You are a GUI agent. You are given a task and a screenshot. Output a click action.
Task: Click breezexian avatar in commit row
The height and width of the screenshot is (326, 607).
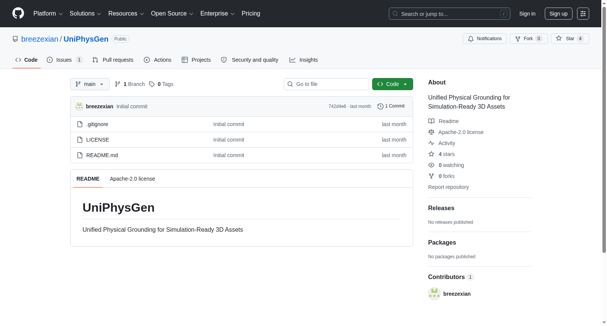click(79, 106)
